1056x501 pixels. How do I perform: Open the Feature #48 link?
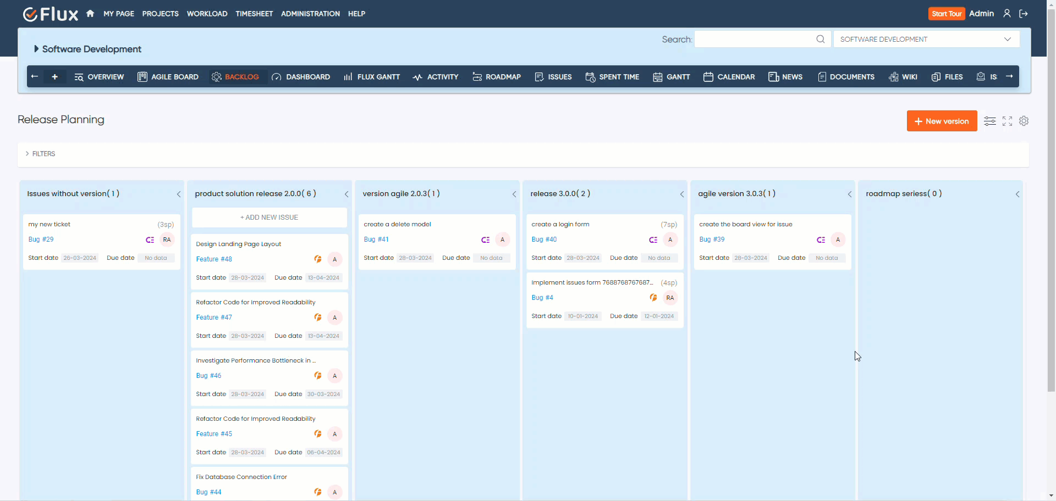[x=214, y=259]
